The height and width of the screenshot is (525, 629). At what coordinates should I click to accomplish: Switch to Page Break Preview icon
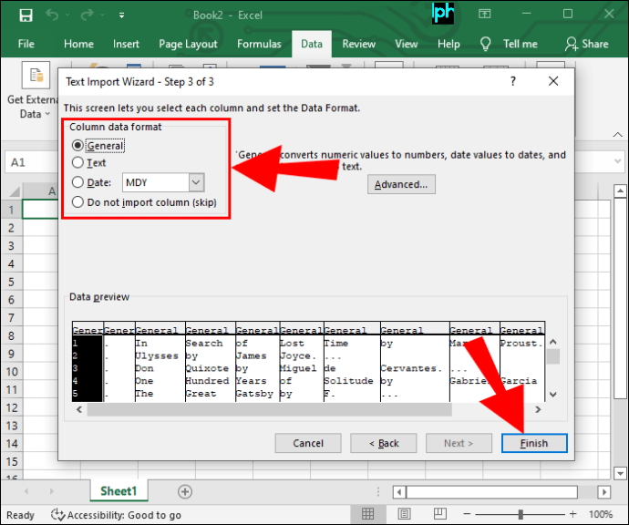440,513
